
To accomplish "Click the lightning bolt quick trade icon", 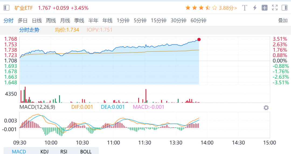I will [255, 8].
